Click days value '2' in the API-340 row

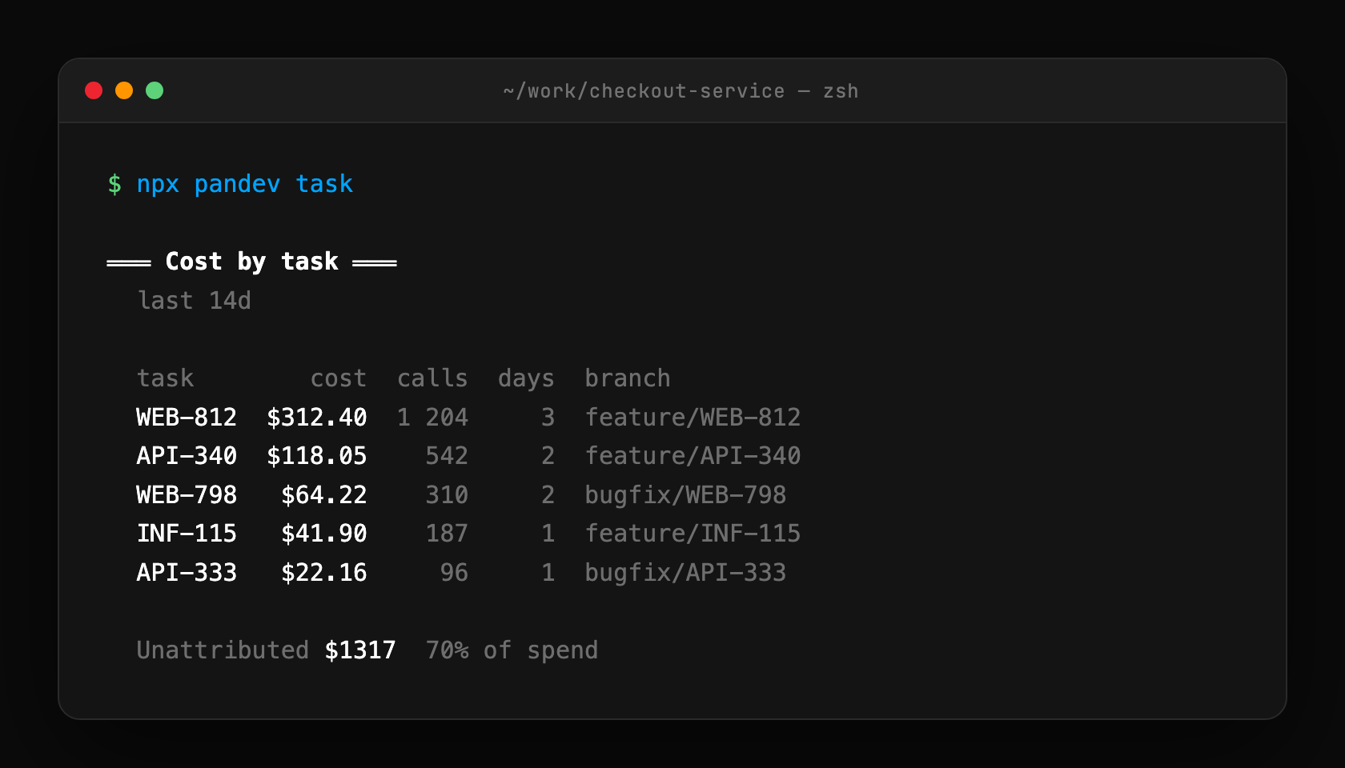[x=548, y=456]
